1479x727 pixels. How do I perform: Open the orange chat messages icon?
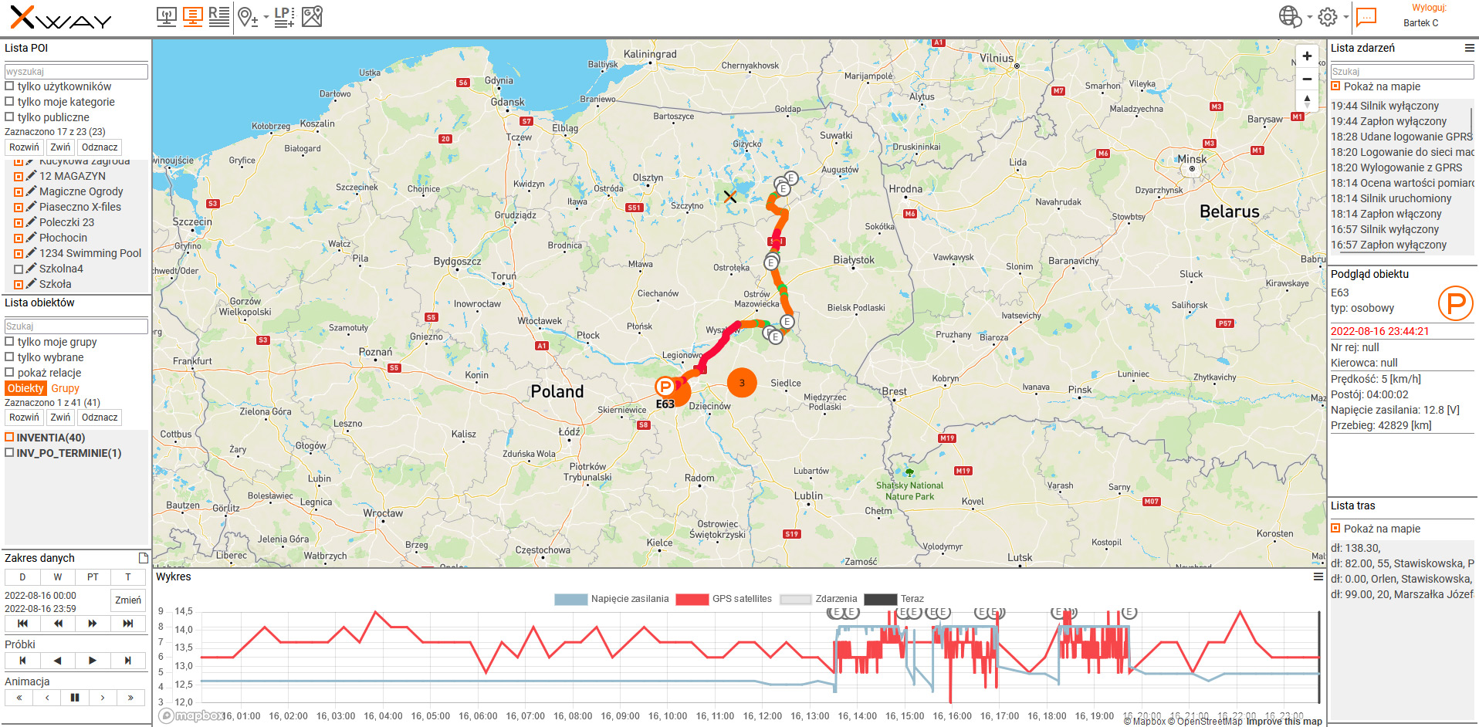click(x=1366, y=16)
